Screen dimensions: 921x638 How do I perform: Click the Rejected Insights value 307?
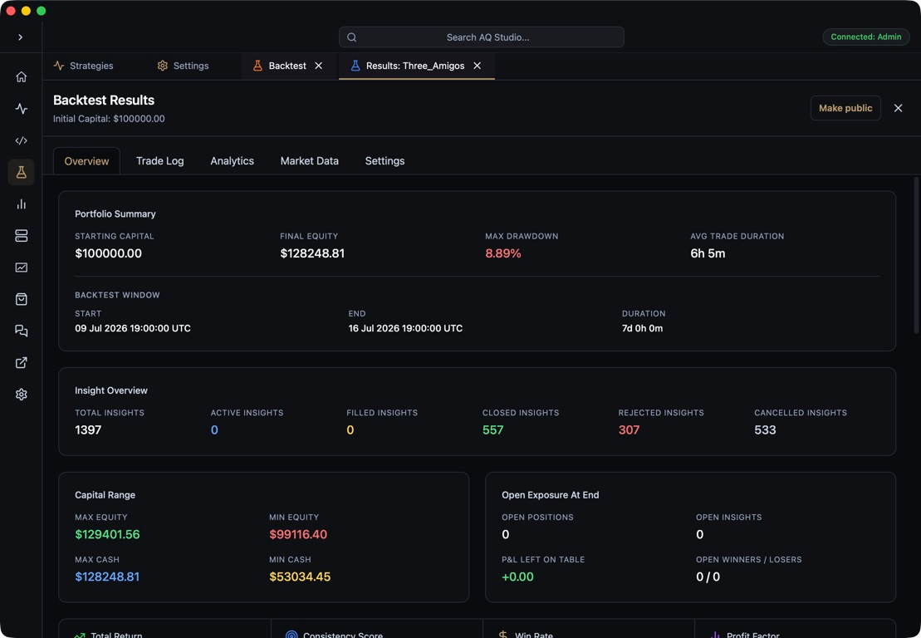(x=629, y=430)
